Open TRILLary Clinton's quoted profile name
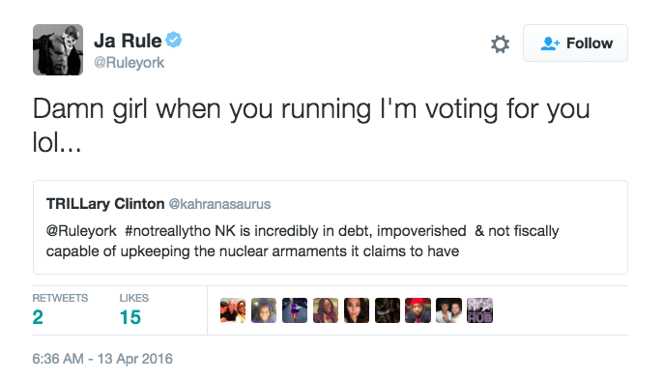 coord(105,204)
